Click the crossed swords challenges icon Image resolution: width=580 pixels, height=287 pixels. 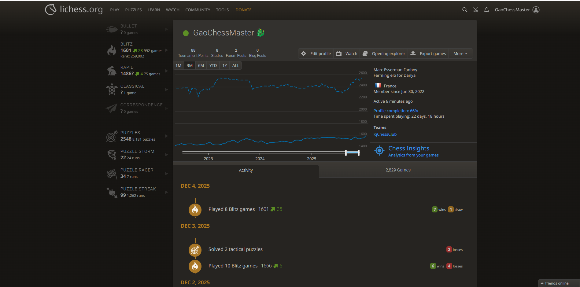pos(475,10)
